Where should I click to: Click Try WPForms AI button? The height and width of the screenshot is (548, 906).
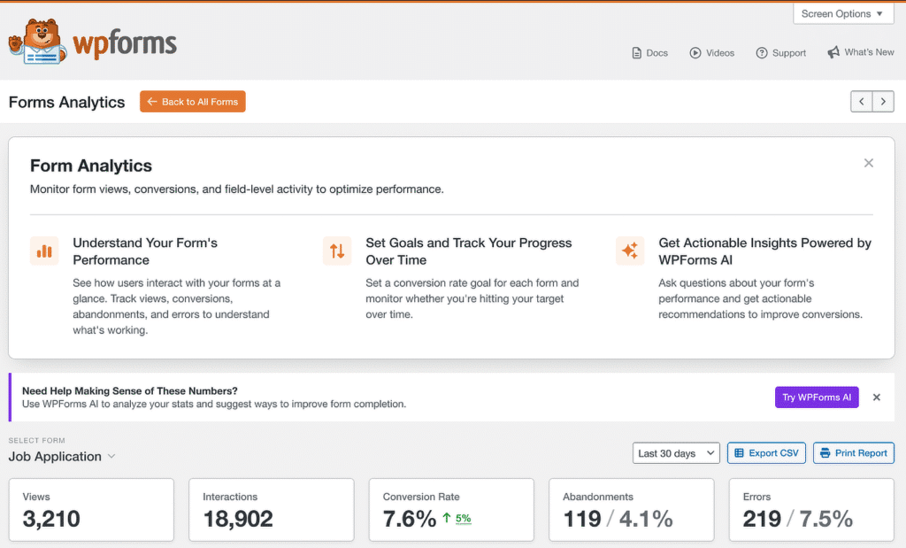(817, 397)
